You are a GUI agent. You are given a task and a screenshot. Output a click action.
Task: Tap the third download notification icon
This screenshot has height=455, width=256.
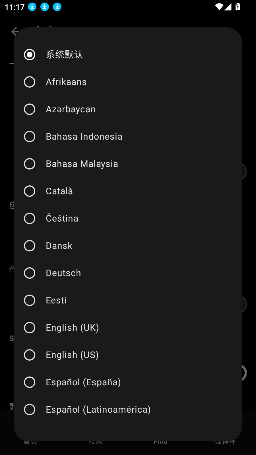tap(57, 7)
